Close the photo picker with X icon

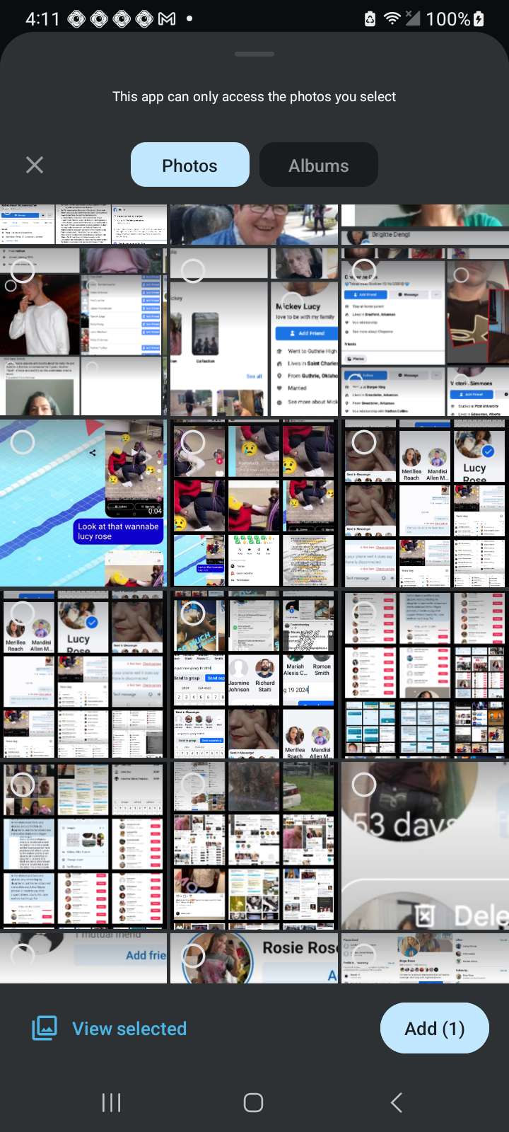[x=35, y=166]
